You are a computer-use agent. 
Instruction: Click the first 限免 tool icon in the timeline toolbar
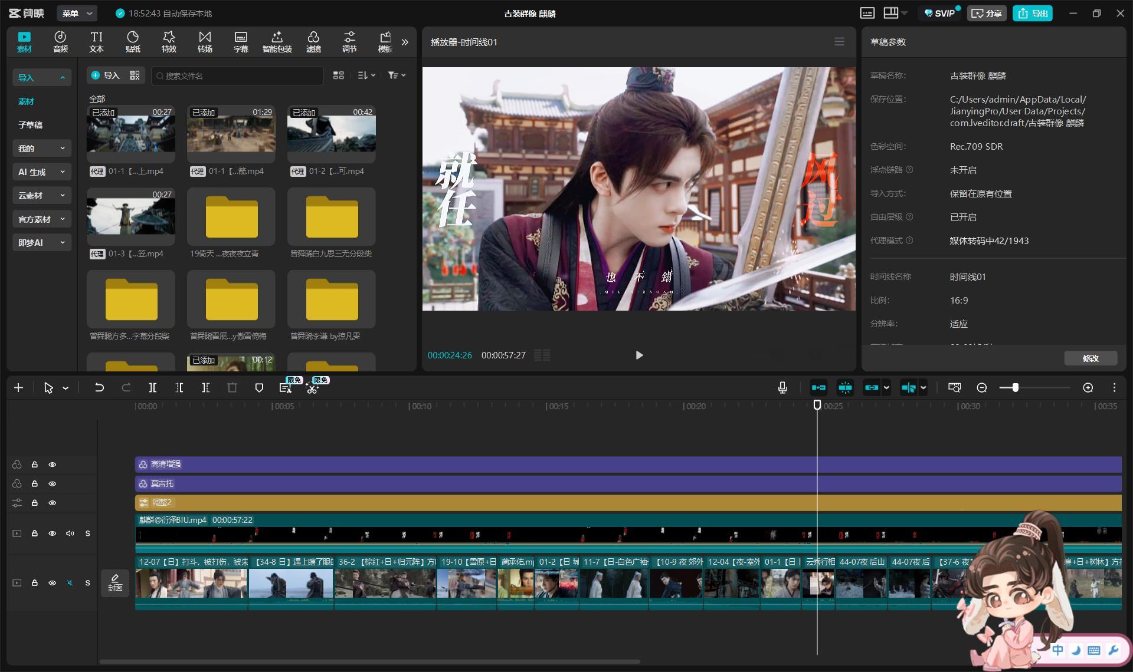pyautogui.click(x=286, y=387)
